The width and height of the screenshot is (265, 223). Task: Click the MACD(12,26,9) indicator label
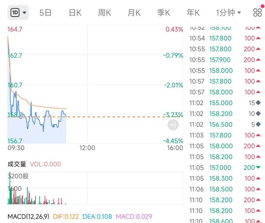(x=28, y=217)
